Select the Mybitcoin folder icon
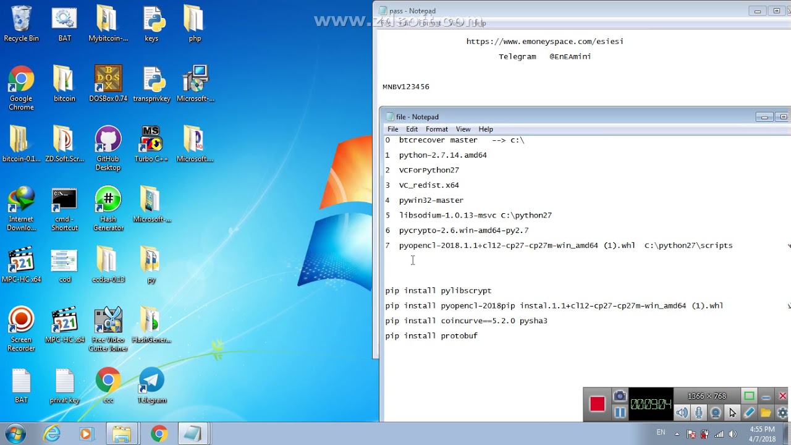Viewport: 791px width, 445px height. (x=108, y=24)
